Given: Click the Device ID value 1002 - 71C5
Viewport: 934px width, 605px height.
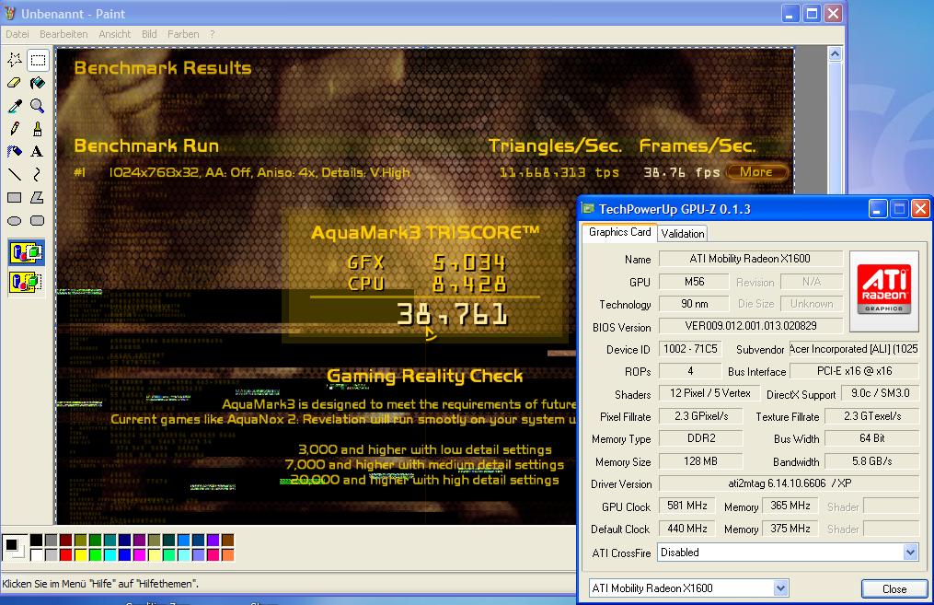Looking at the screenshot, I should point(690,349).
